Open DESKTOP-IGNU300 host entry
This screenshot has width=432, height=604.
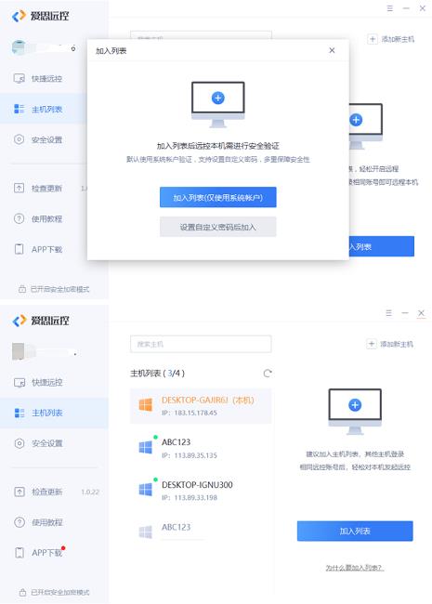[x=201, y=491]
